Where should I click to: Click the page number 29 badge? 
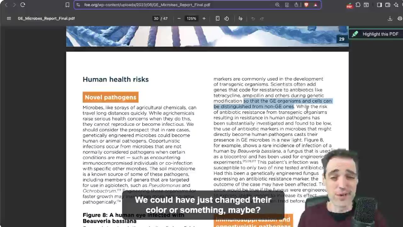(x=342, y=39)
